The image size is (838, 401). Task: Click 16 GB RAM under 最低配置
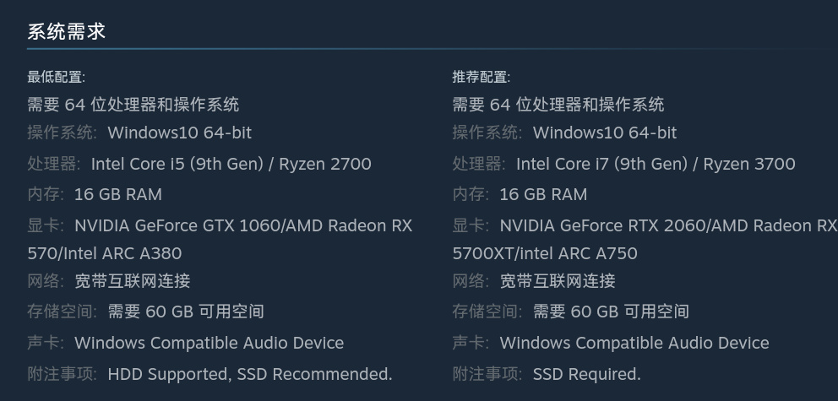(x=117, y=194)
